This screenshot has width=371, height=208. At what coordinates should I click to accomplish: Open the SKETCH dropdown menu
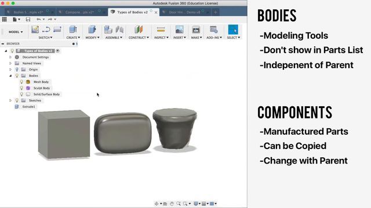pyautogui.click(x=45, y=38)
